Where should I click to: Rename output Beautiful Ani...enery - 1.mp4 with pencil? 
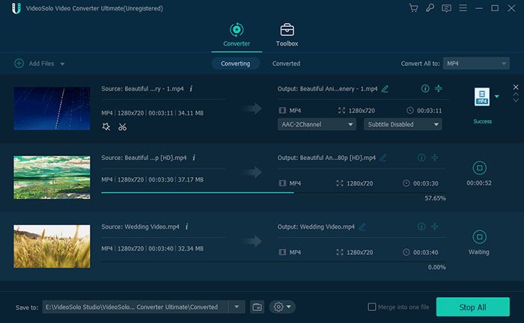click(x=385, y=89)
